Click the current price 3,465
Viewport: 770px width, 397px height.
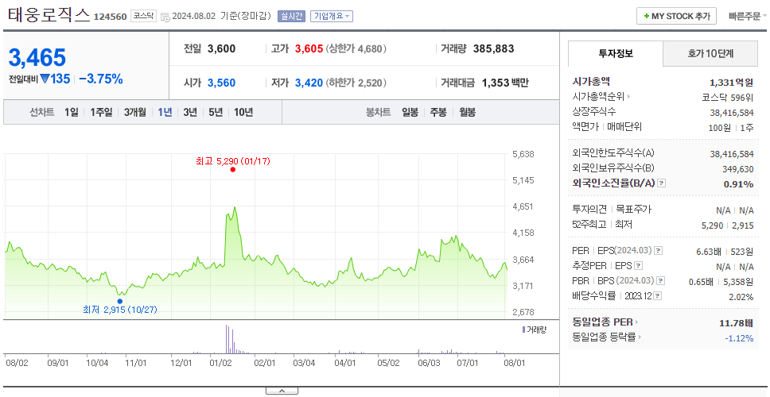(x=37, y=58)
